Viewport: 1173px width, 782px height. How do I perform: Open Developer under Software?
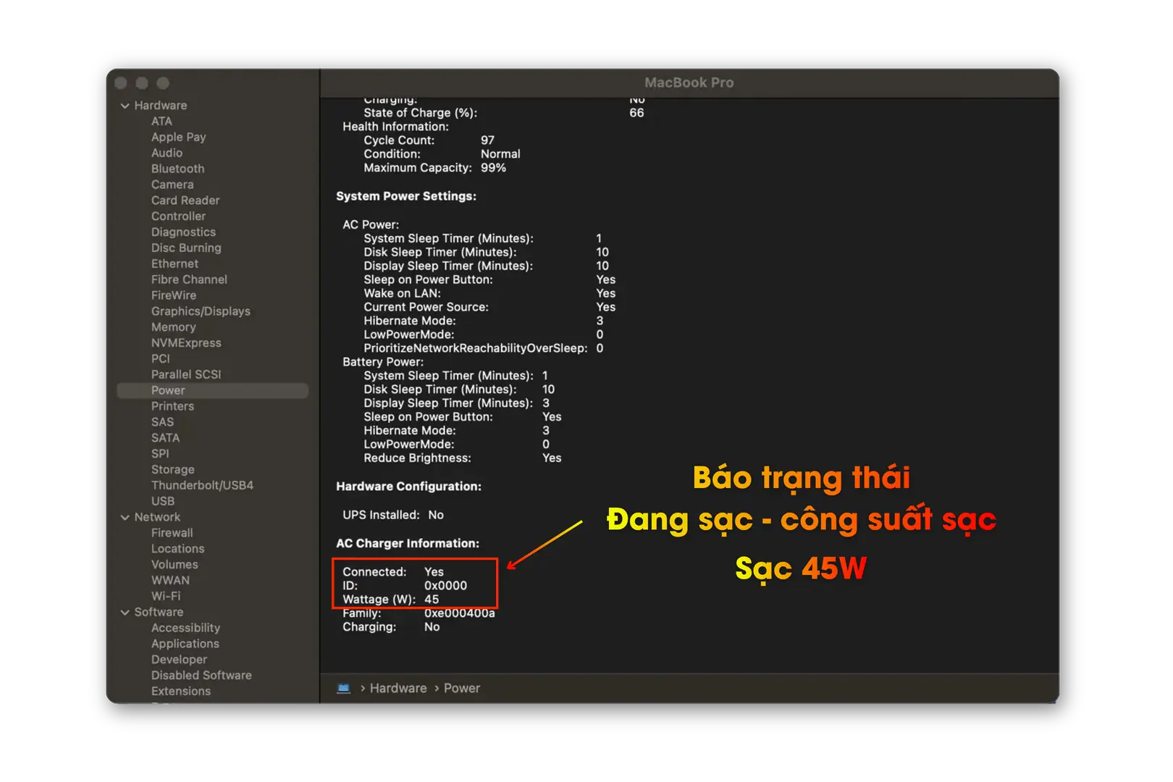pos(179,660)
